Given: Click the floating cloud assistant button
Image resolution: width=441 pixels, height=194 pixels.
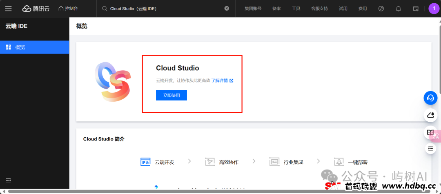Looking at the screenshot, I should (431, 115).
